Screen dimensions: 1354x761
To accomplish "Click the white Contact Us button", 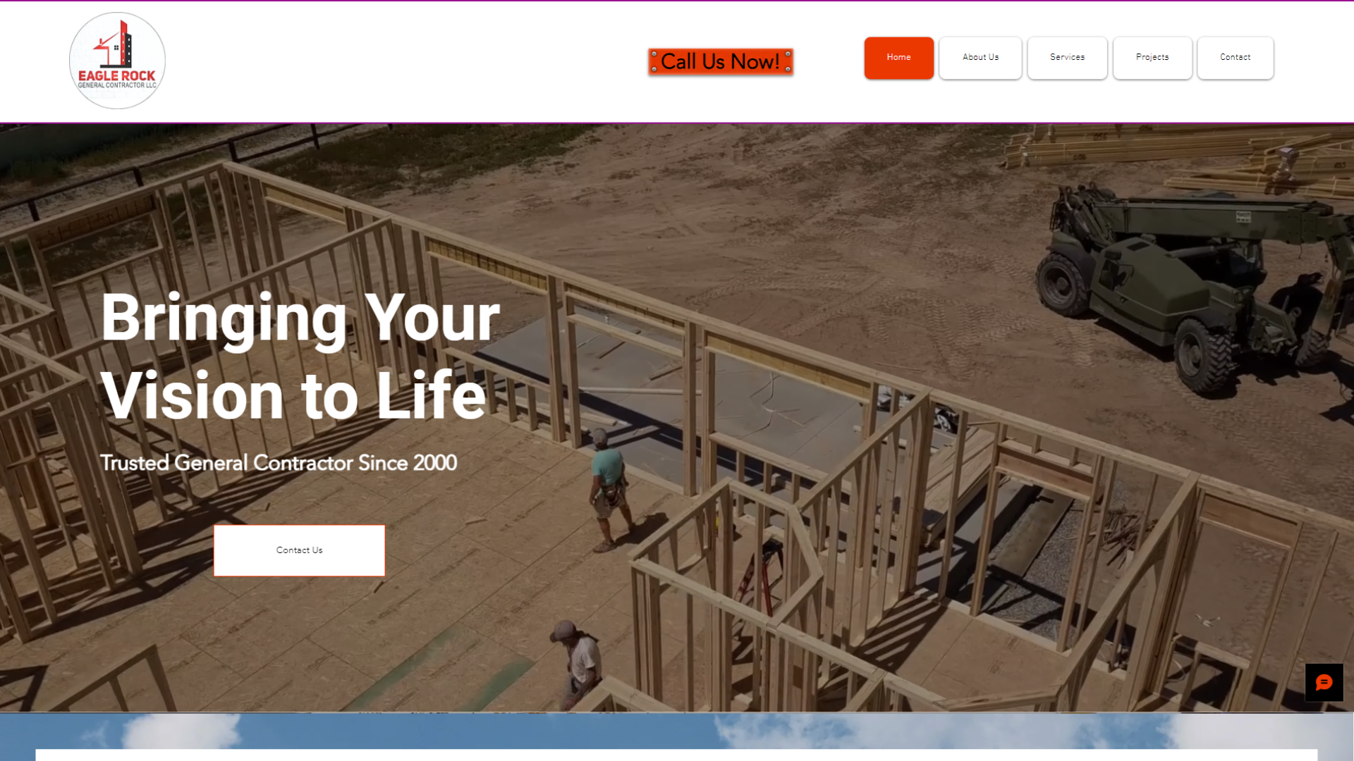I will coord(299,550).
